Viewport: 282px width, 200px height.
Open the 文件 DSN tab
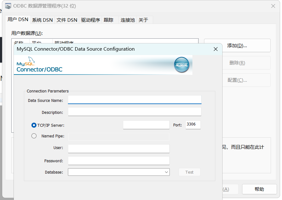click(67, 20)
